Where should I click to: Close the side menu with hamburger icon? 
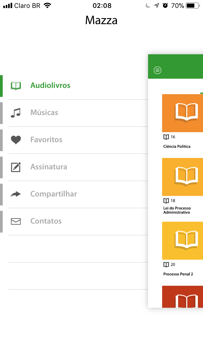(157, 70)
